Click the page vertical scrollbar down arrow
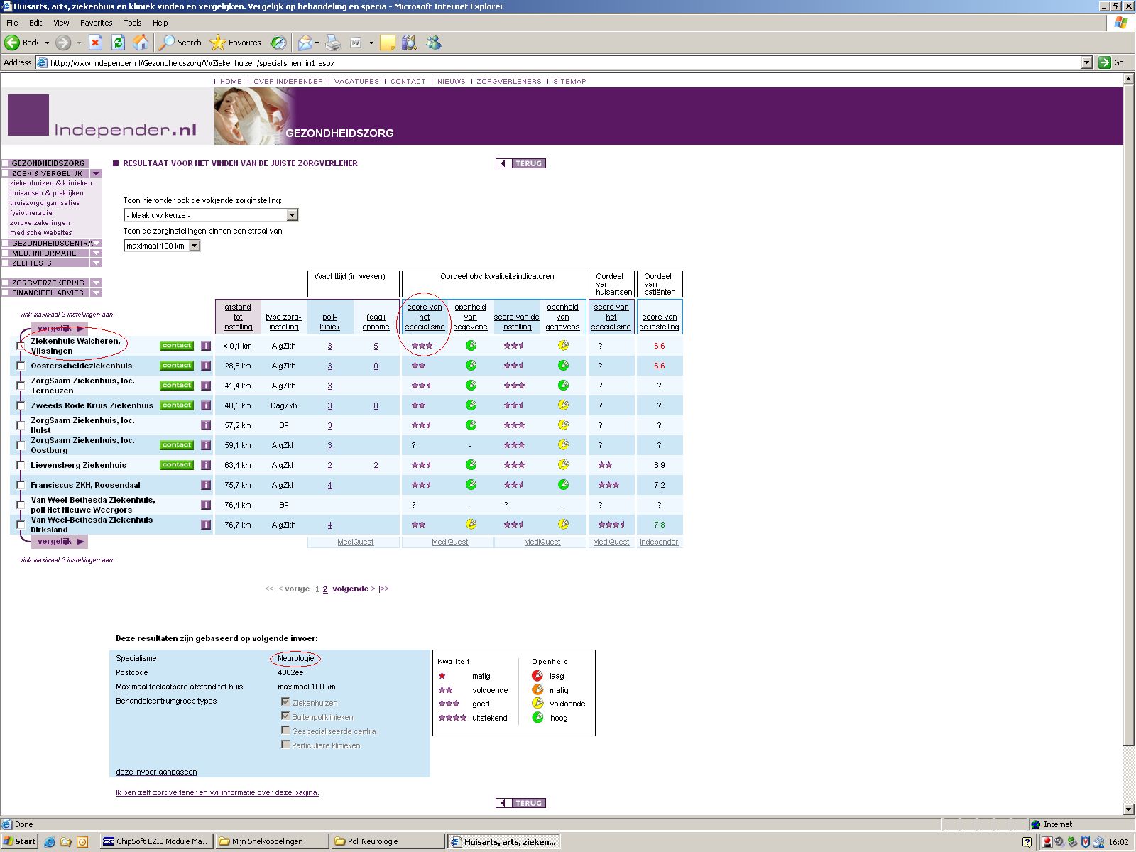The height and width of the screenshot is (852, 1136). 1129,809
